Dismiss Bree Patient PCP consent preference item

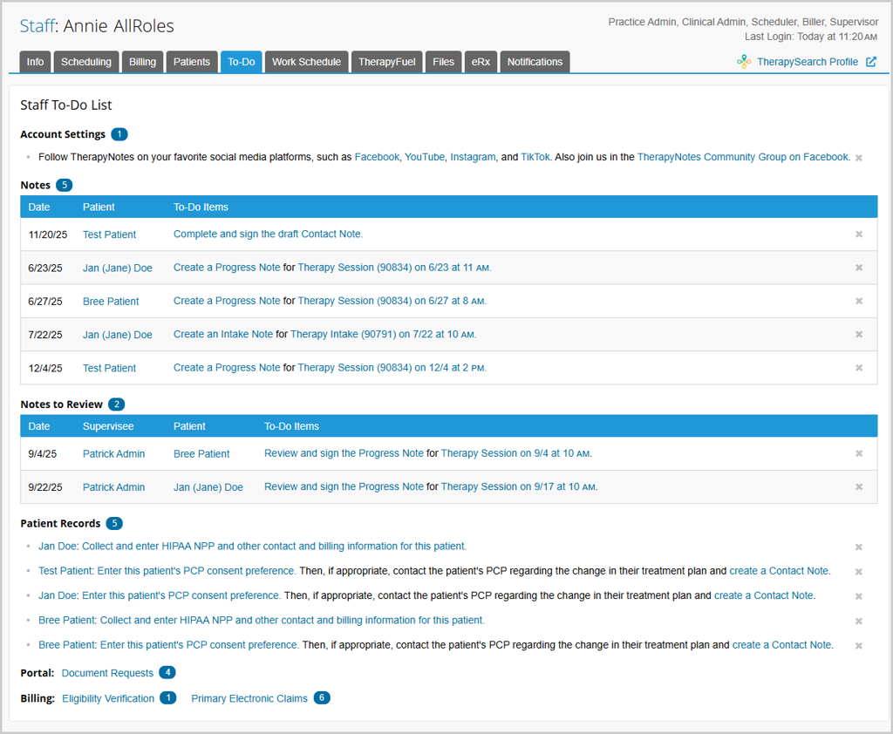(x=858, y=646)
